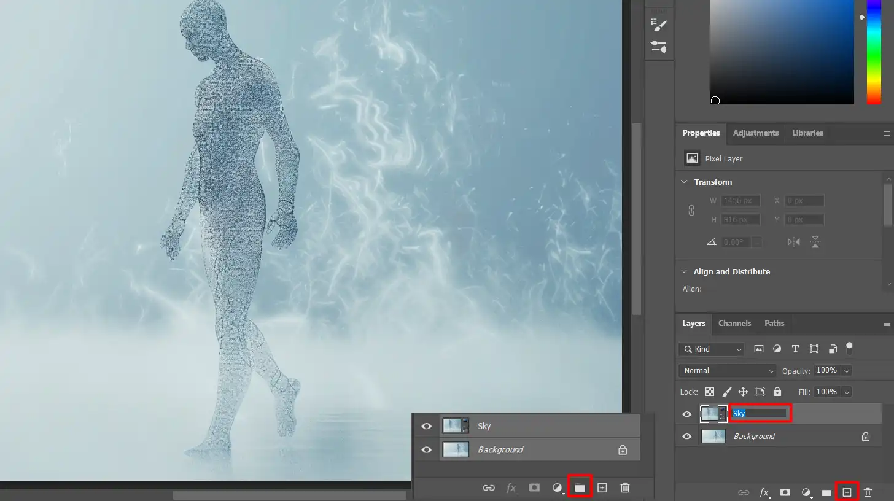894x501 pixels.
Task: Toggle the layer filtering on/off switch
Action: click(849, 348)
